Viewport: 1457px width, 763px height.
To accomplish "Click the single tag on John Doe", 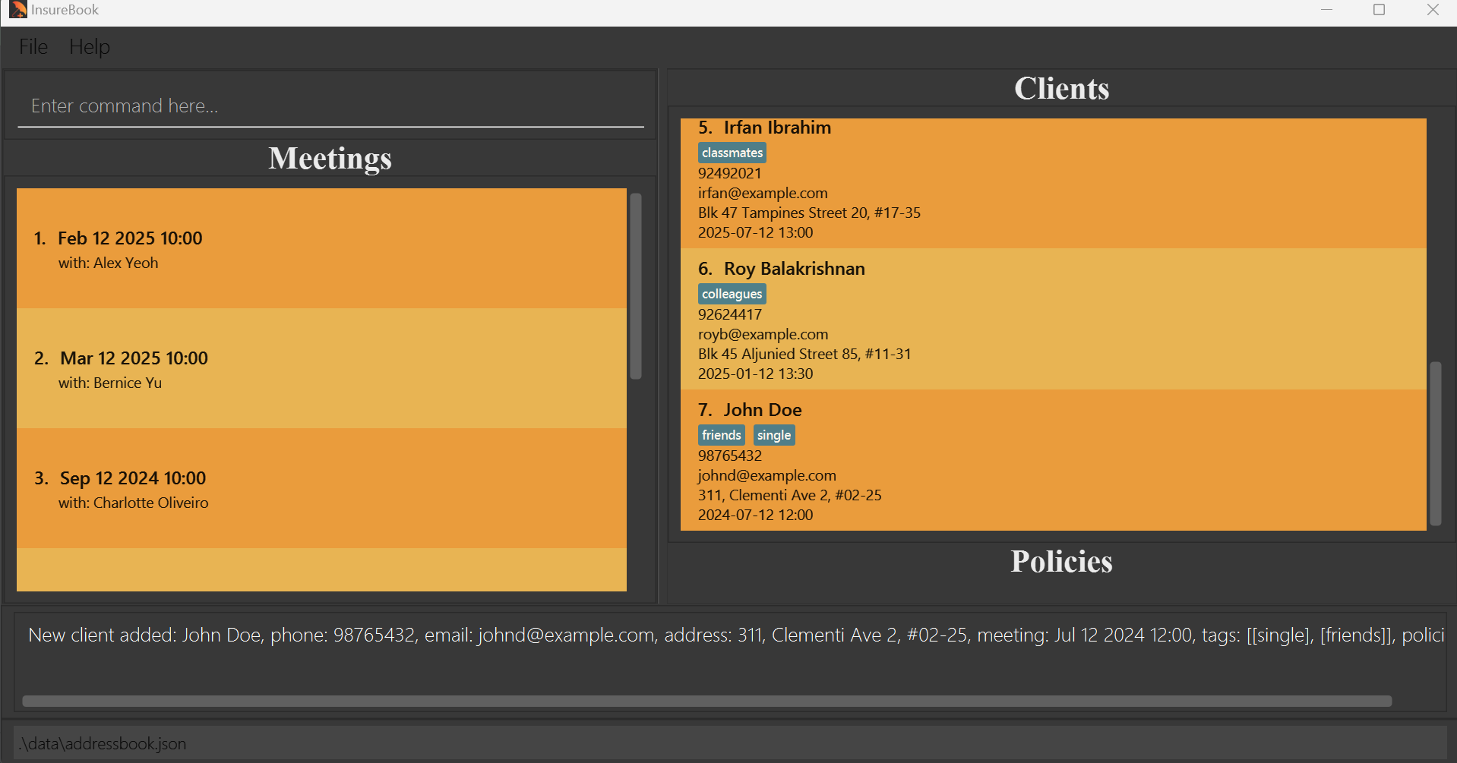I will point(773,435).
